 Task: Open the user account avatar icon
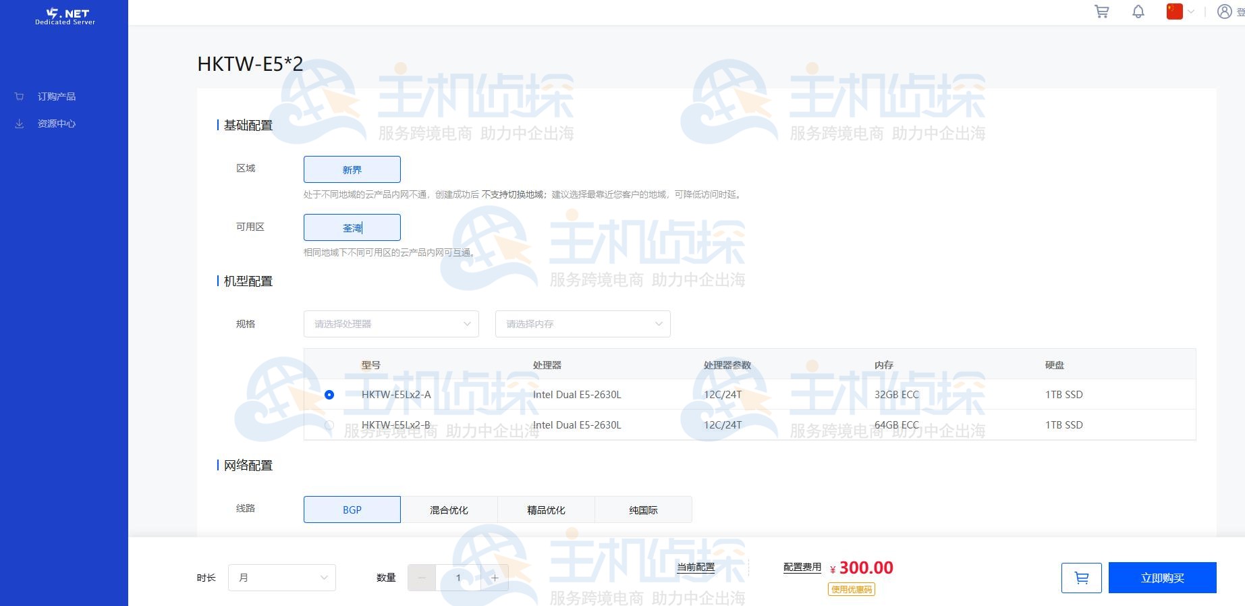1224,11
